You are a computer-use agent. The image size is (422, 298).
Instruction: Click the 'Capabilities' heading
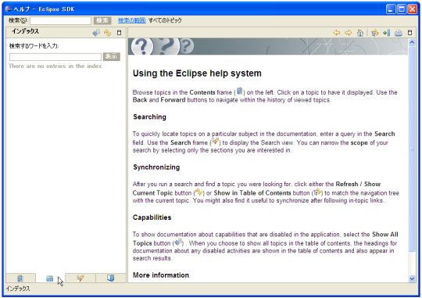(152, 217)
